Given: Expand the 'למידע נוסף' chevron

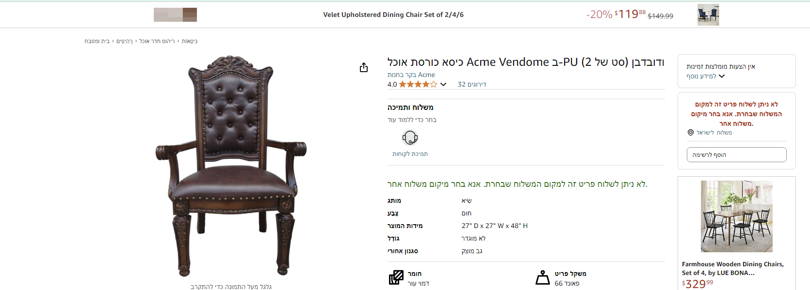Looking at the screenshot, I should 722,76.
